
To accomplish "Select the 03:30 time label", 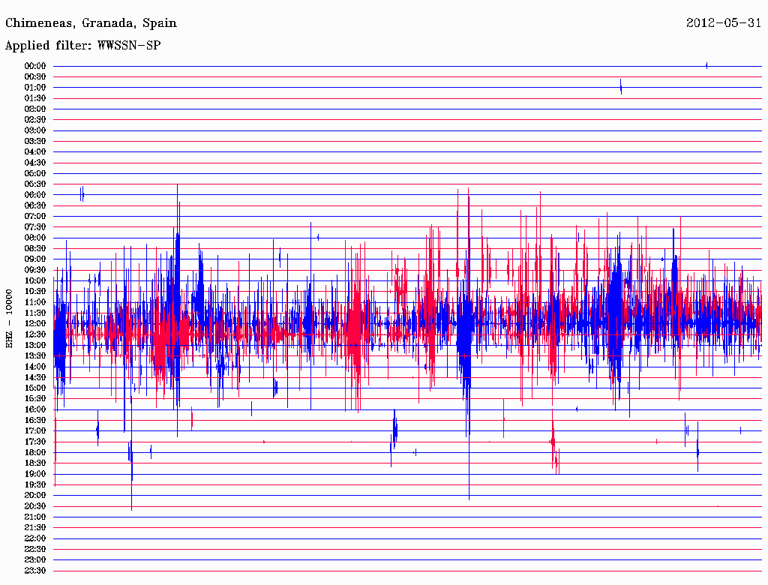I will tap(34, 142).
